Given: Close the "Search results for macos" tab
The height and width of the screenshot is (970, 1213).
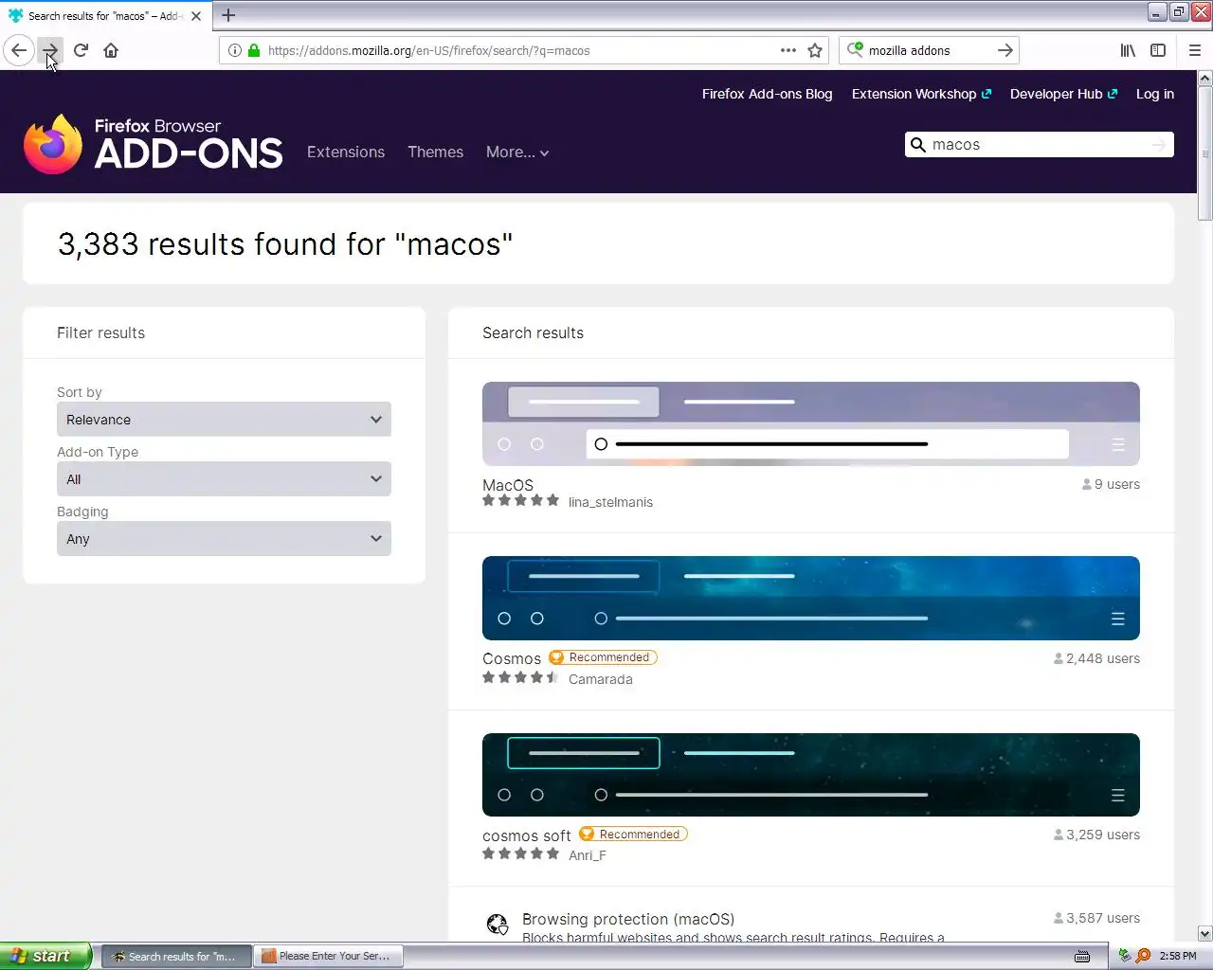Looking at the screenshot, I should (196, 16).
